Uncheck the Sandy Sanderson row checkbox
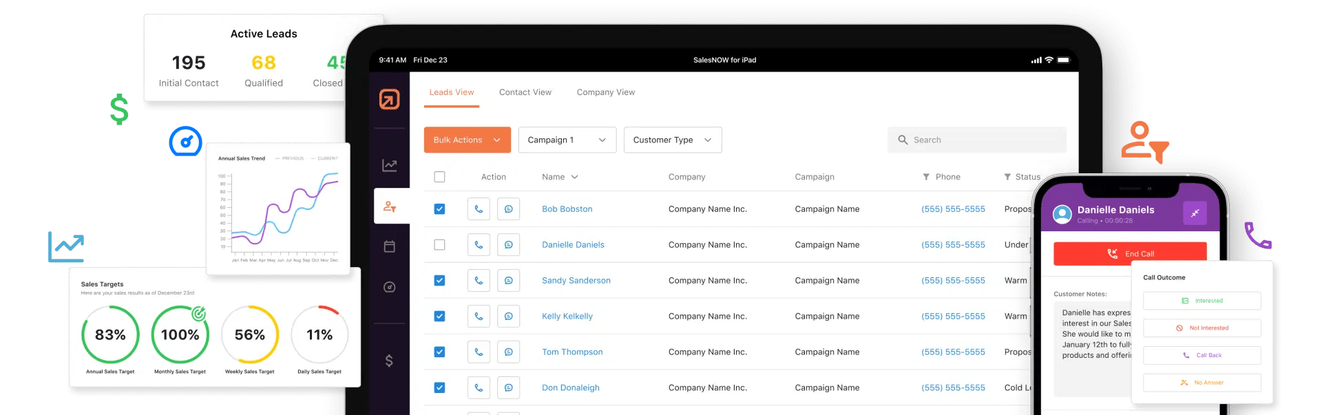The width and height of the screenshot is (1322, 415). point(439,280)
